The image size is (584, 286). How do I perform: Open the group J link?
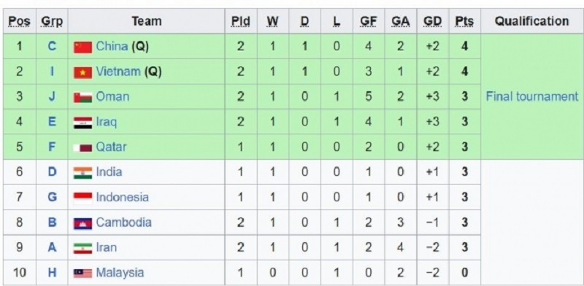click(52, 97)
